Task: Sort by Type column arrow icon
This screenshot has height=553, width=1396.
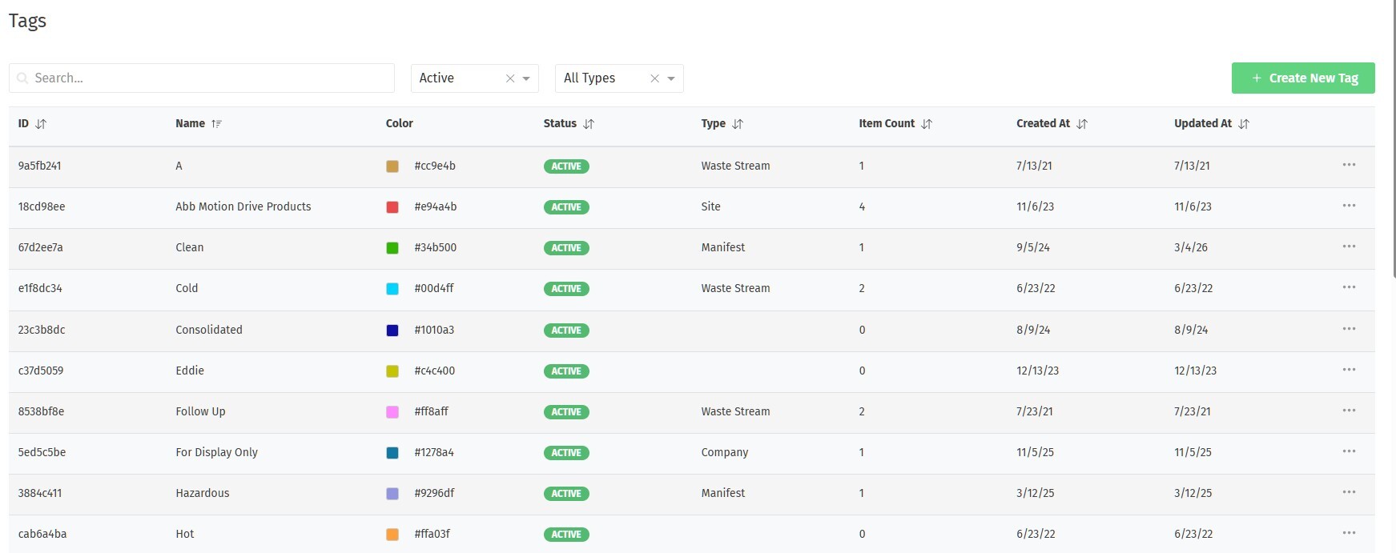Action: point(738,124)
